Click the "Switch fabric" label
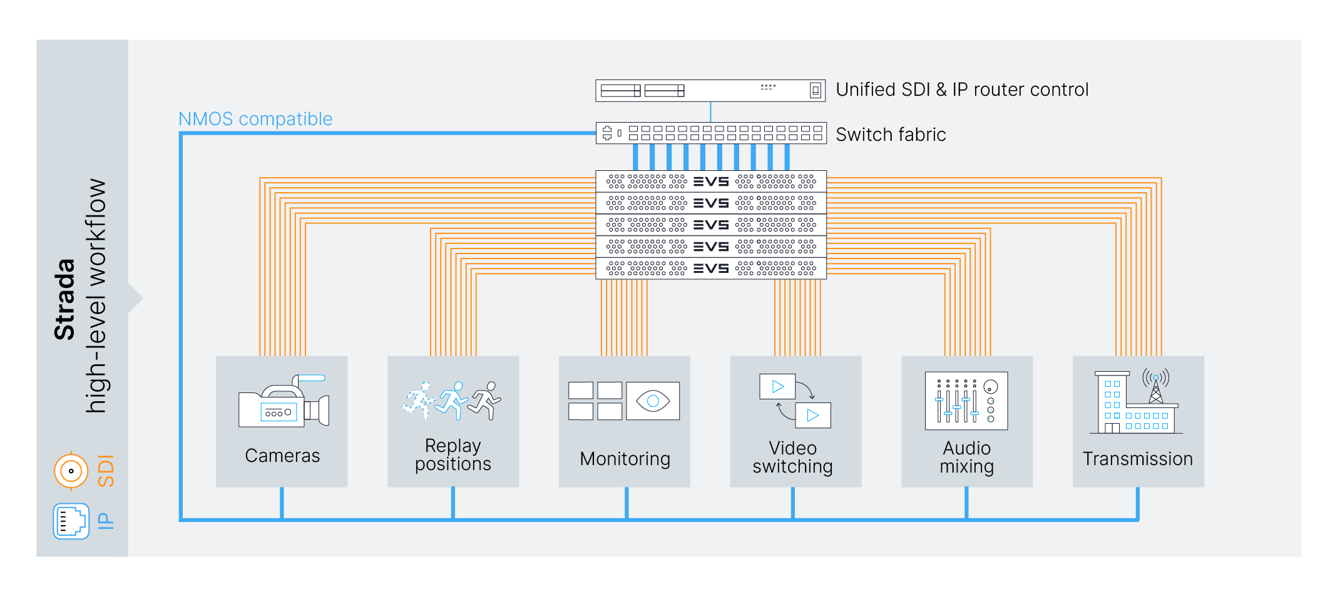This screenshot has height=589, width=1335. point(891,135)
